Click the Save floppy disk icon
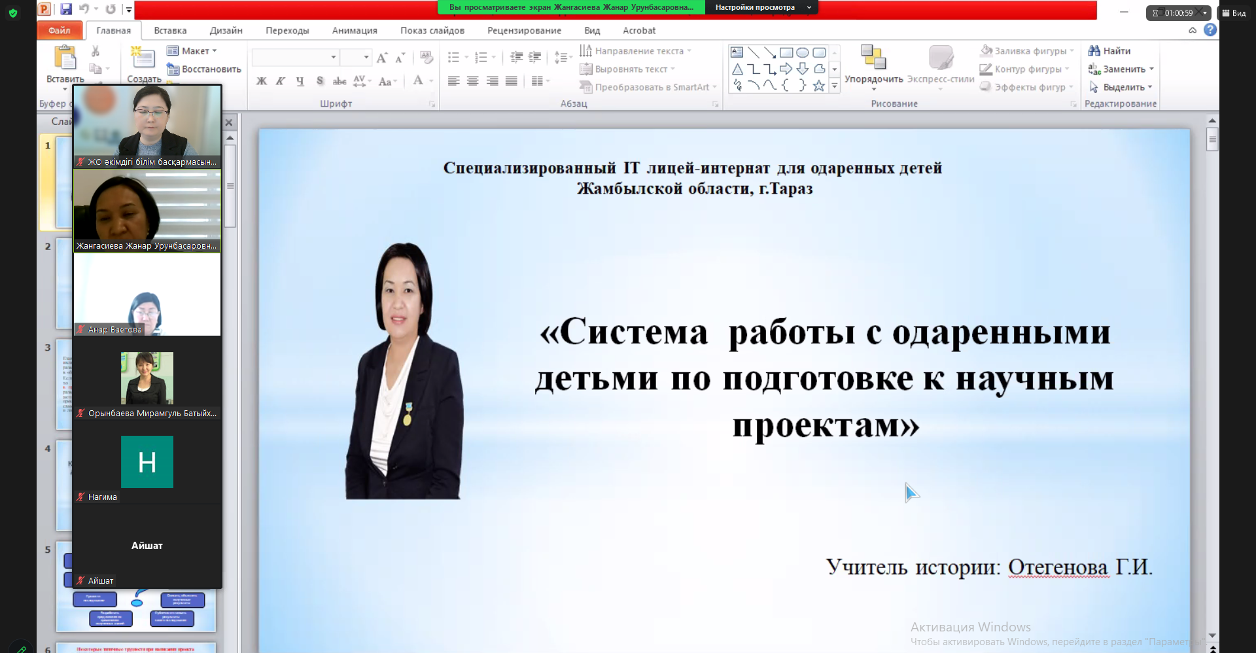Viewport: 1256px width, 653px height. [66, 9]
